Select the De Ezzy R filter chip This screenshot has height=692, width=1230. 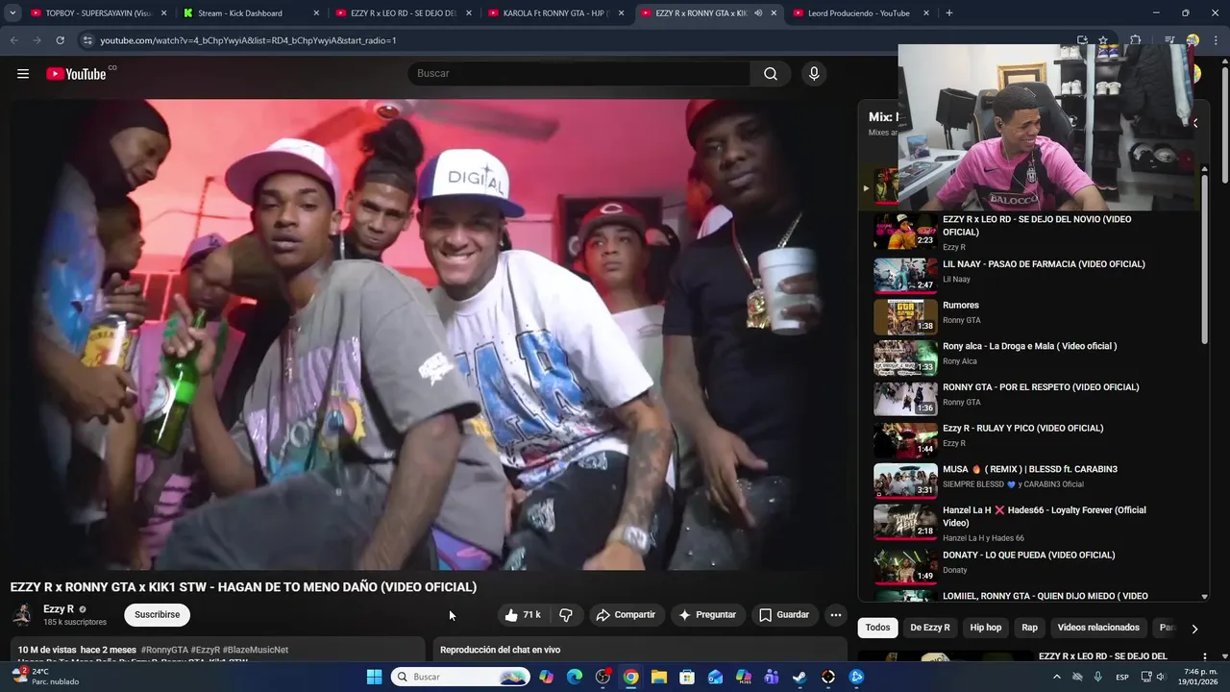coord(930,628)
